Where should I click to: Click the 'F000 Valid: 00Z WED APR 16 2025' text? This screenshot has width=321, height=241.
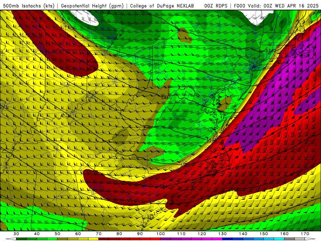[276, 6]
